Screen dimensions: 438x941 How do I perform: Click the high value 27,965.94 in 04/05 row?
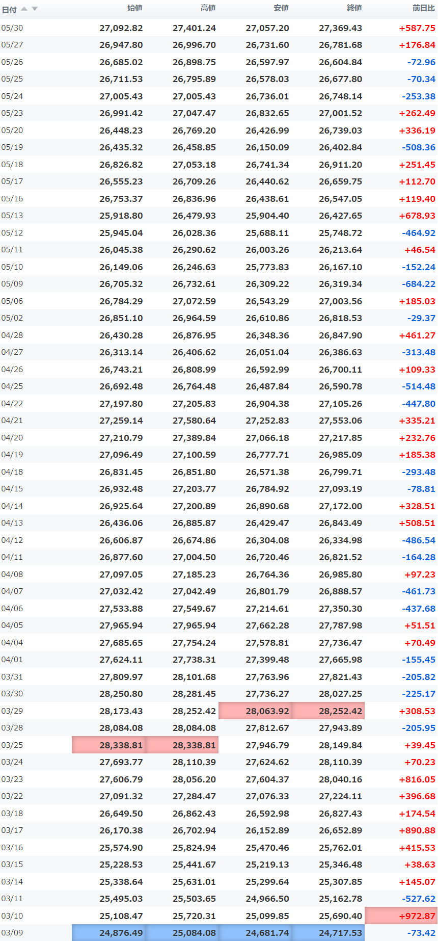194,625
